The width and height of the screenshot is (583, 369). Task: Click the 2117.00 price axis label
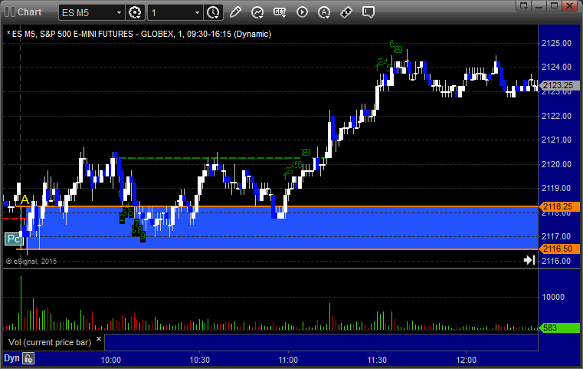[x=556, y=236]
